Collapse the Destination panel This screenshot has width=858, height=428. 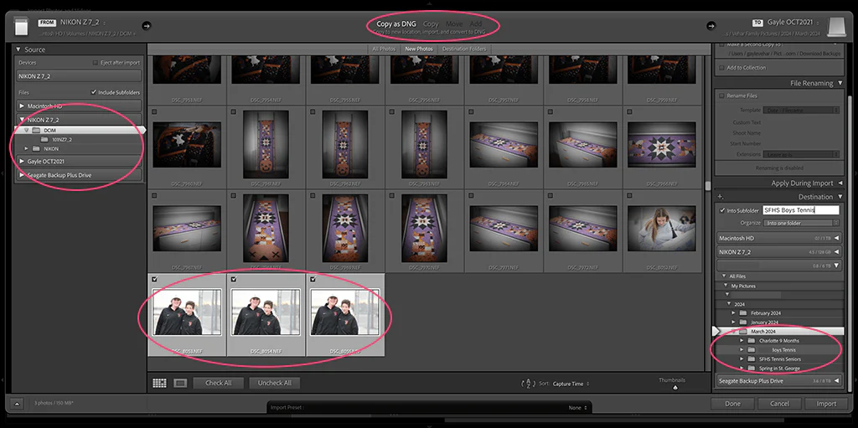[840, 197]
